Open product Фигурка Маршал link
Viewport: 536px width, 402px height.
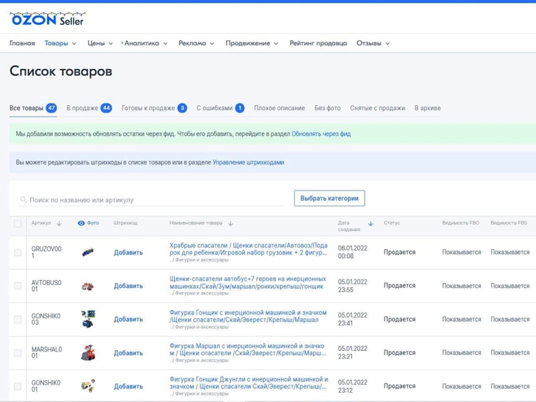pyautogui.click(x=248, y=349)
